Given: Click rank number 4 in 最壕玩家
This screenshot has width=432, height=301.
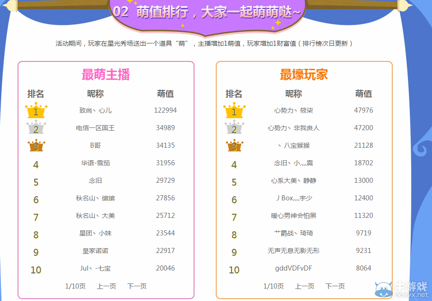Looking at the screenshot, I should tap(234, 165).
